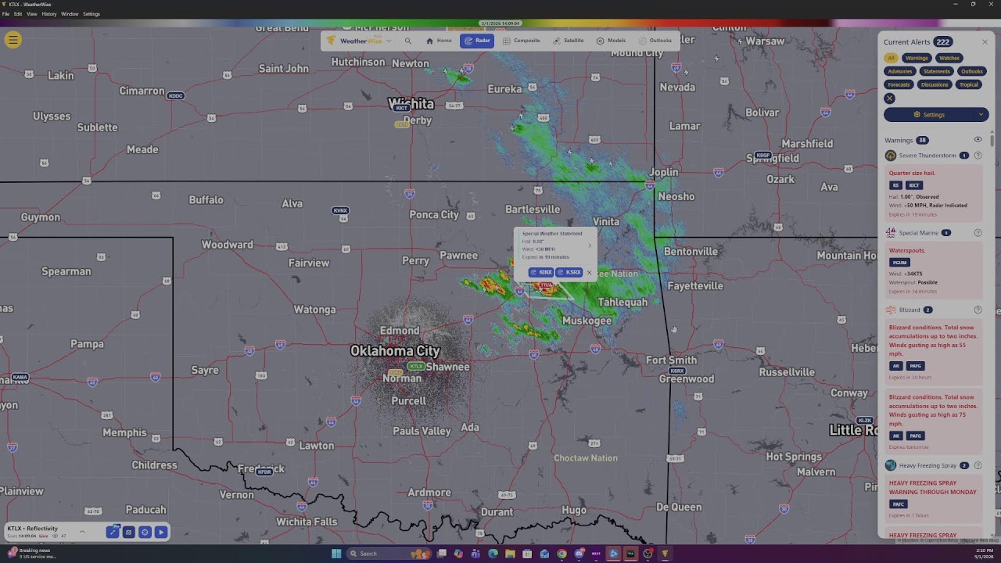
Task: Open the hamburger menu icon
Action: 13,40
